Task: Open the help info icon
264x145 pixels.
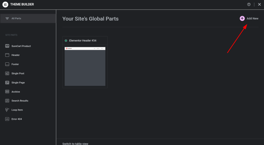Action: click(x=249, y=4)
